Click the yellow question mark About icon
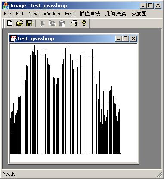The height and width of the screenshot is (179, 164). [x=84, y=23]
